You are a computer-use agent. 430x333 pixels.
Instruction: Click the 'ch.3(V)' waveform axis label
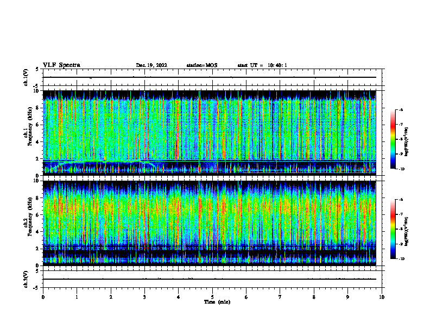[x=26, y=279]
